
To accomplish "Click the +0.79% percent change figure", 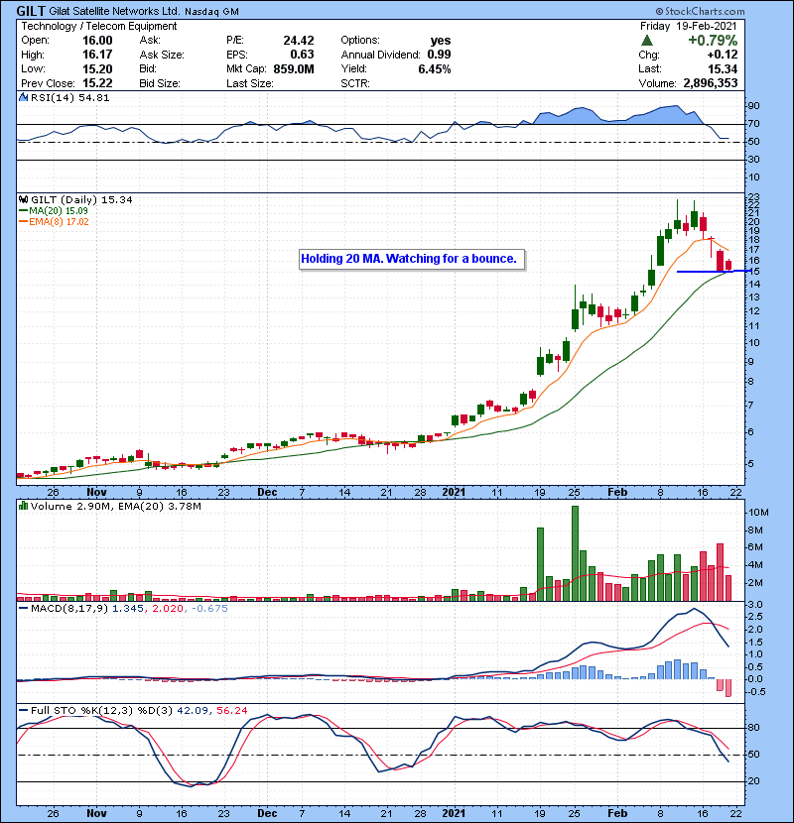I will 713,41.
